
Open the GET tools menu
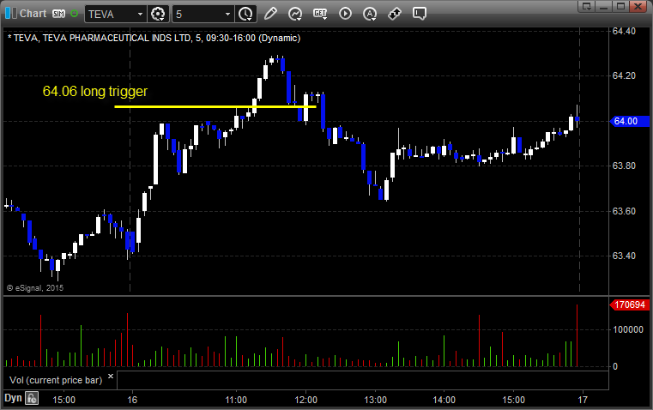320,14
